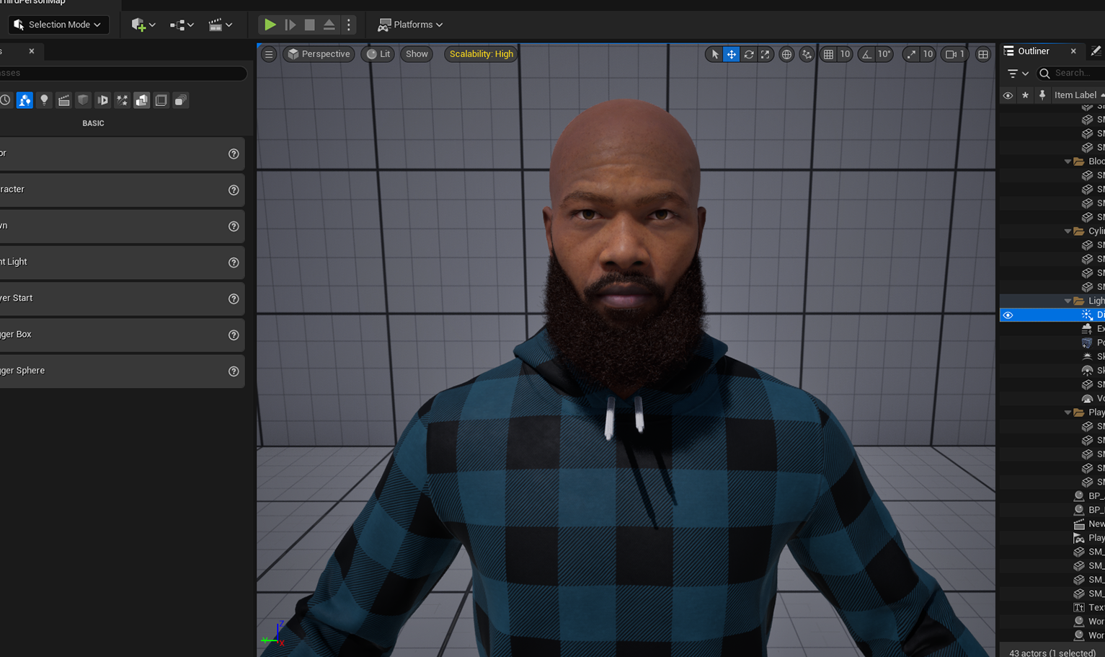Select the Basic actors category icon
Viewport: 1105px width, 657px height.
(25, 100)
